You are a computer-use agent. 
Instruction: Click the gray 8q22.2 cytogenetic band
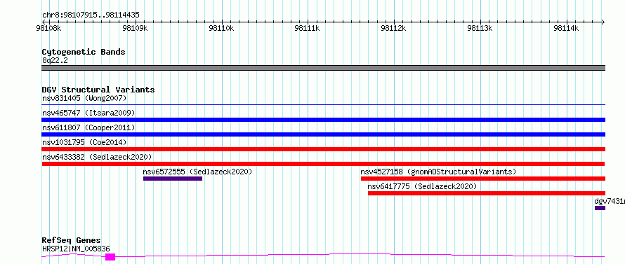(x=323, y=68)
